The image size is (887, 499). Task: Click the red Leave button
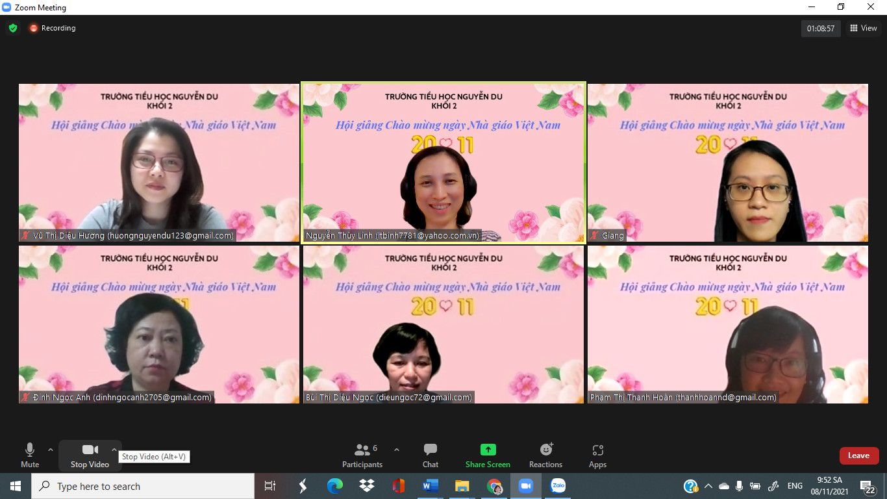click(x=858, y=455)
